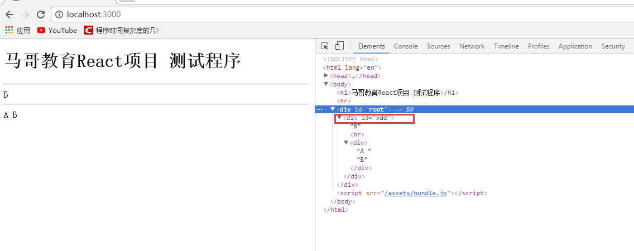The image size is (634, 251).
Task: Click the page heading 马哥教育React项目 测试程序
Action: 123,61
